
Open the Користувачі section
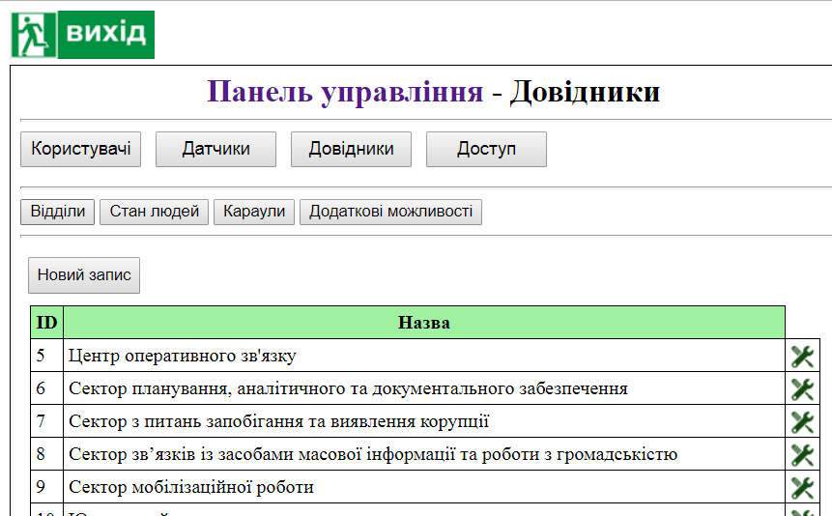pyautogui.click(x=80, y=149)
